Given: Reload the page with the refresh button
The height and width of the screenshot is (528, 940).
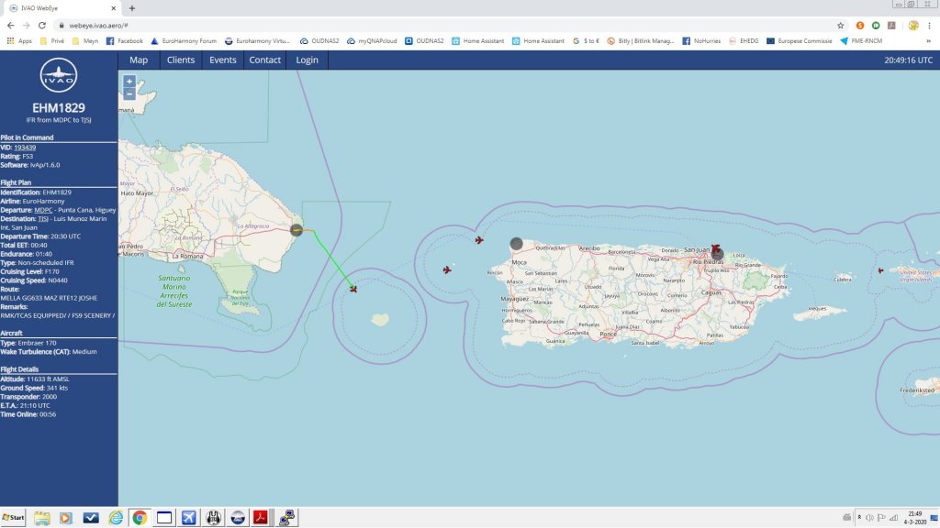Looking at the screenshot, I should [41, 26].
